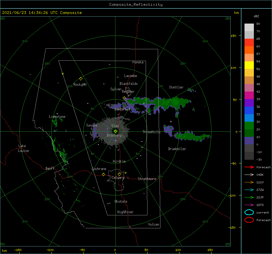Click the dBZ legend heading

click(x=256, y=16)
